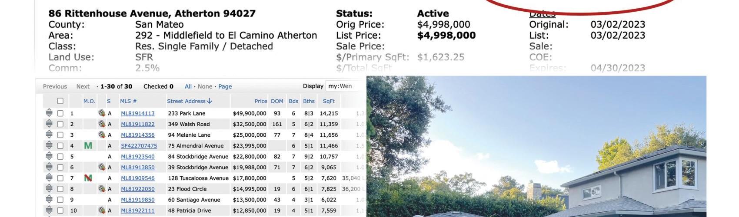Sort listings by Price column header
The width and height of the screenshot is (739, 217).
[x=261, y=101]
